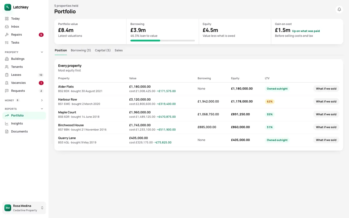
Task: Click the Birchwood House property name
Action: coord(71,125)
